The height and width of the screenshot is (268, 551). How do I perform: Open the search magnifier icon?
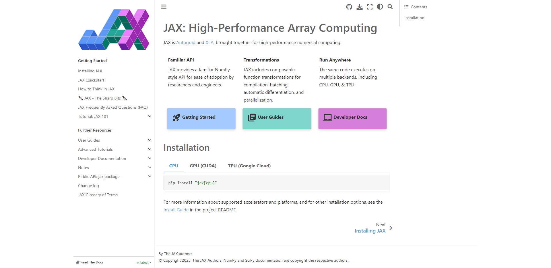tap(390, 7)
